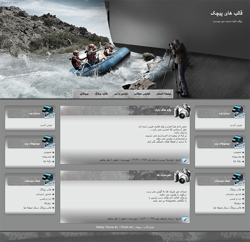The image size is (250, 242).
Task: Open the واژه های باران post title
Action: [162, 110]
